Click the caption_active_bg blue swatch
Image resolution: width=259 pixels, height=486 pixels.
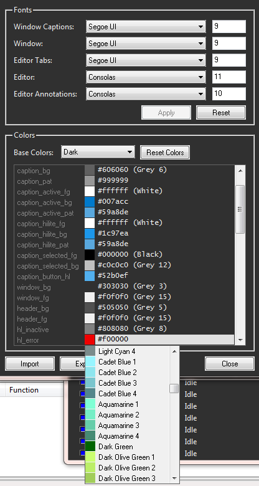[x=90, y=202]
